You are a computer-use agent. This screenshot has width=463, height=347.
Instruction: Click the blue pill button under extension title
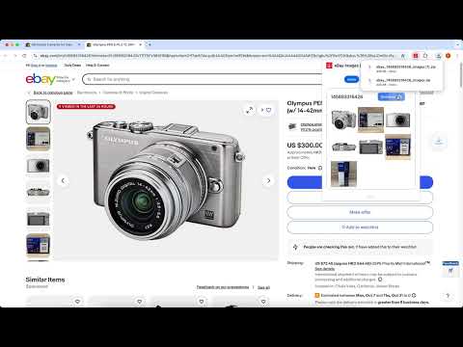click(x=351, y=79)
